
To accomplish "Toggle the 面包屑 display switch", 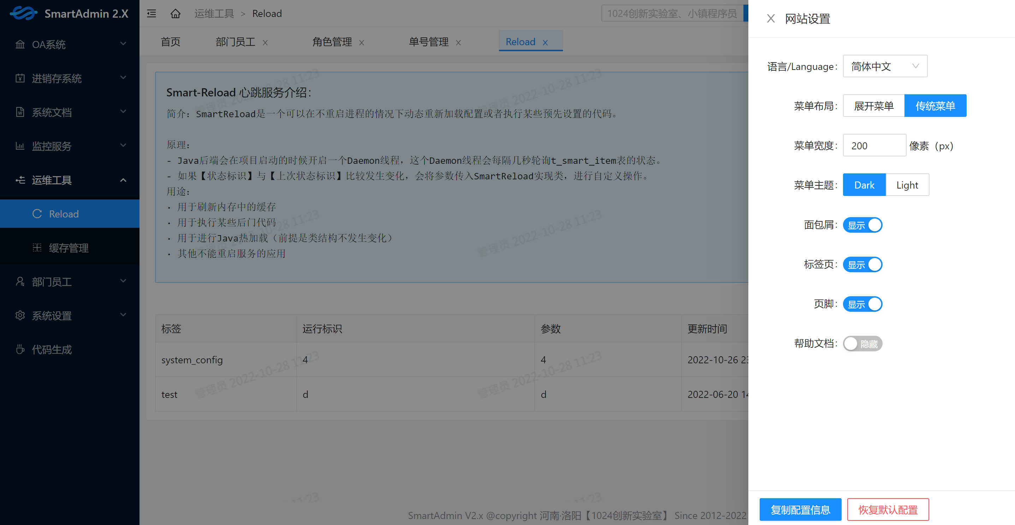I will point(862,225).
